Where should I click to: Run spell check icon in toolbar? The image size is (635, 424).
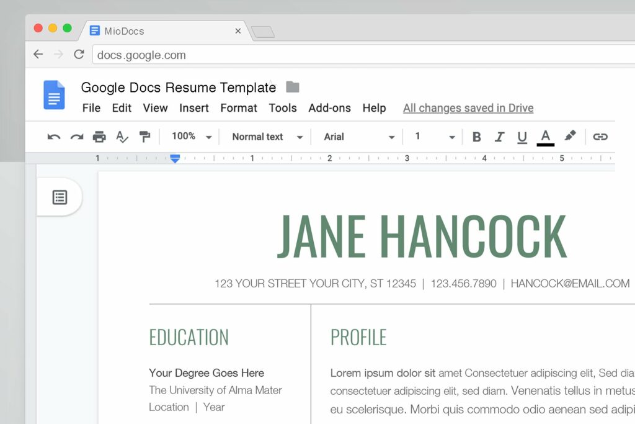(x=122, y=137)
